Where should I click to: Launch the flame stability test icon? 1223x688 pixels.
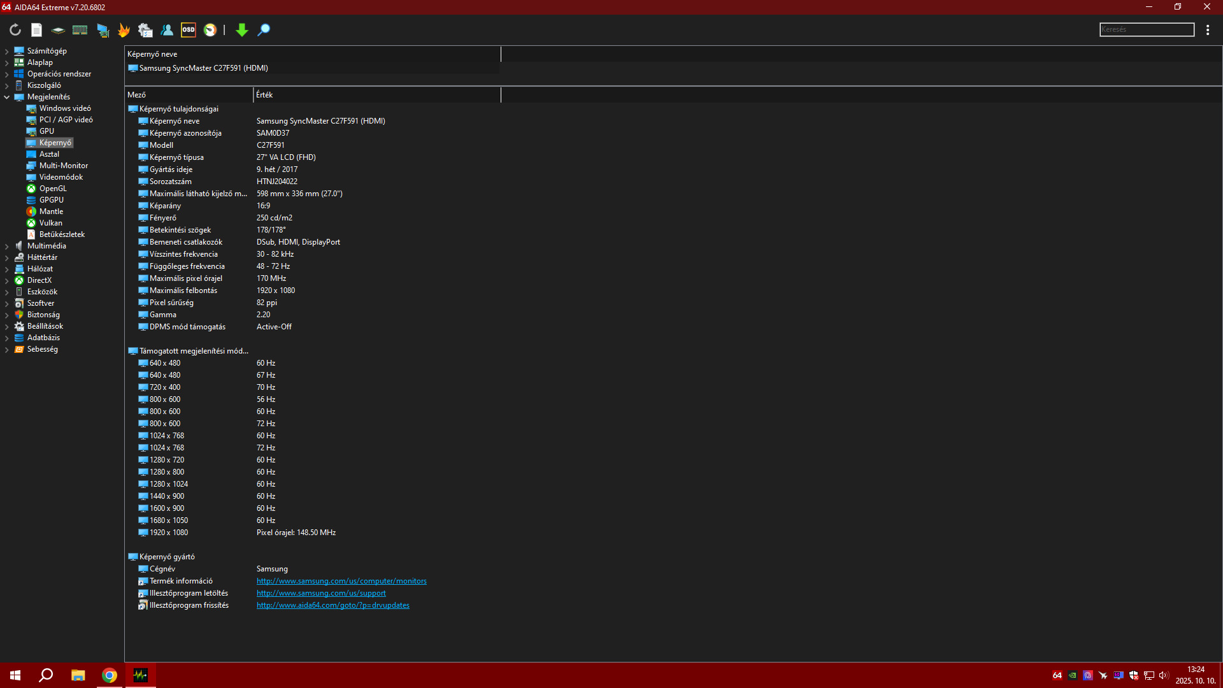pyautogui.click(x=124, y=30)
